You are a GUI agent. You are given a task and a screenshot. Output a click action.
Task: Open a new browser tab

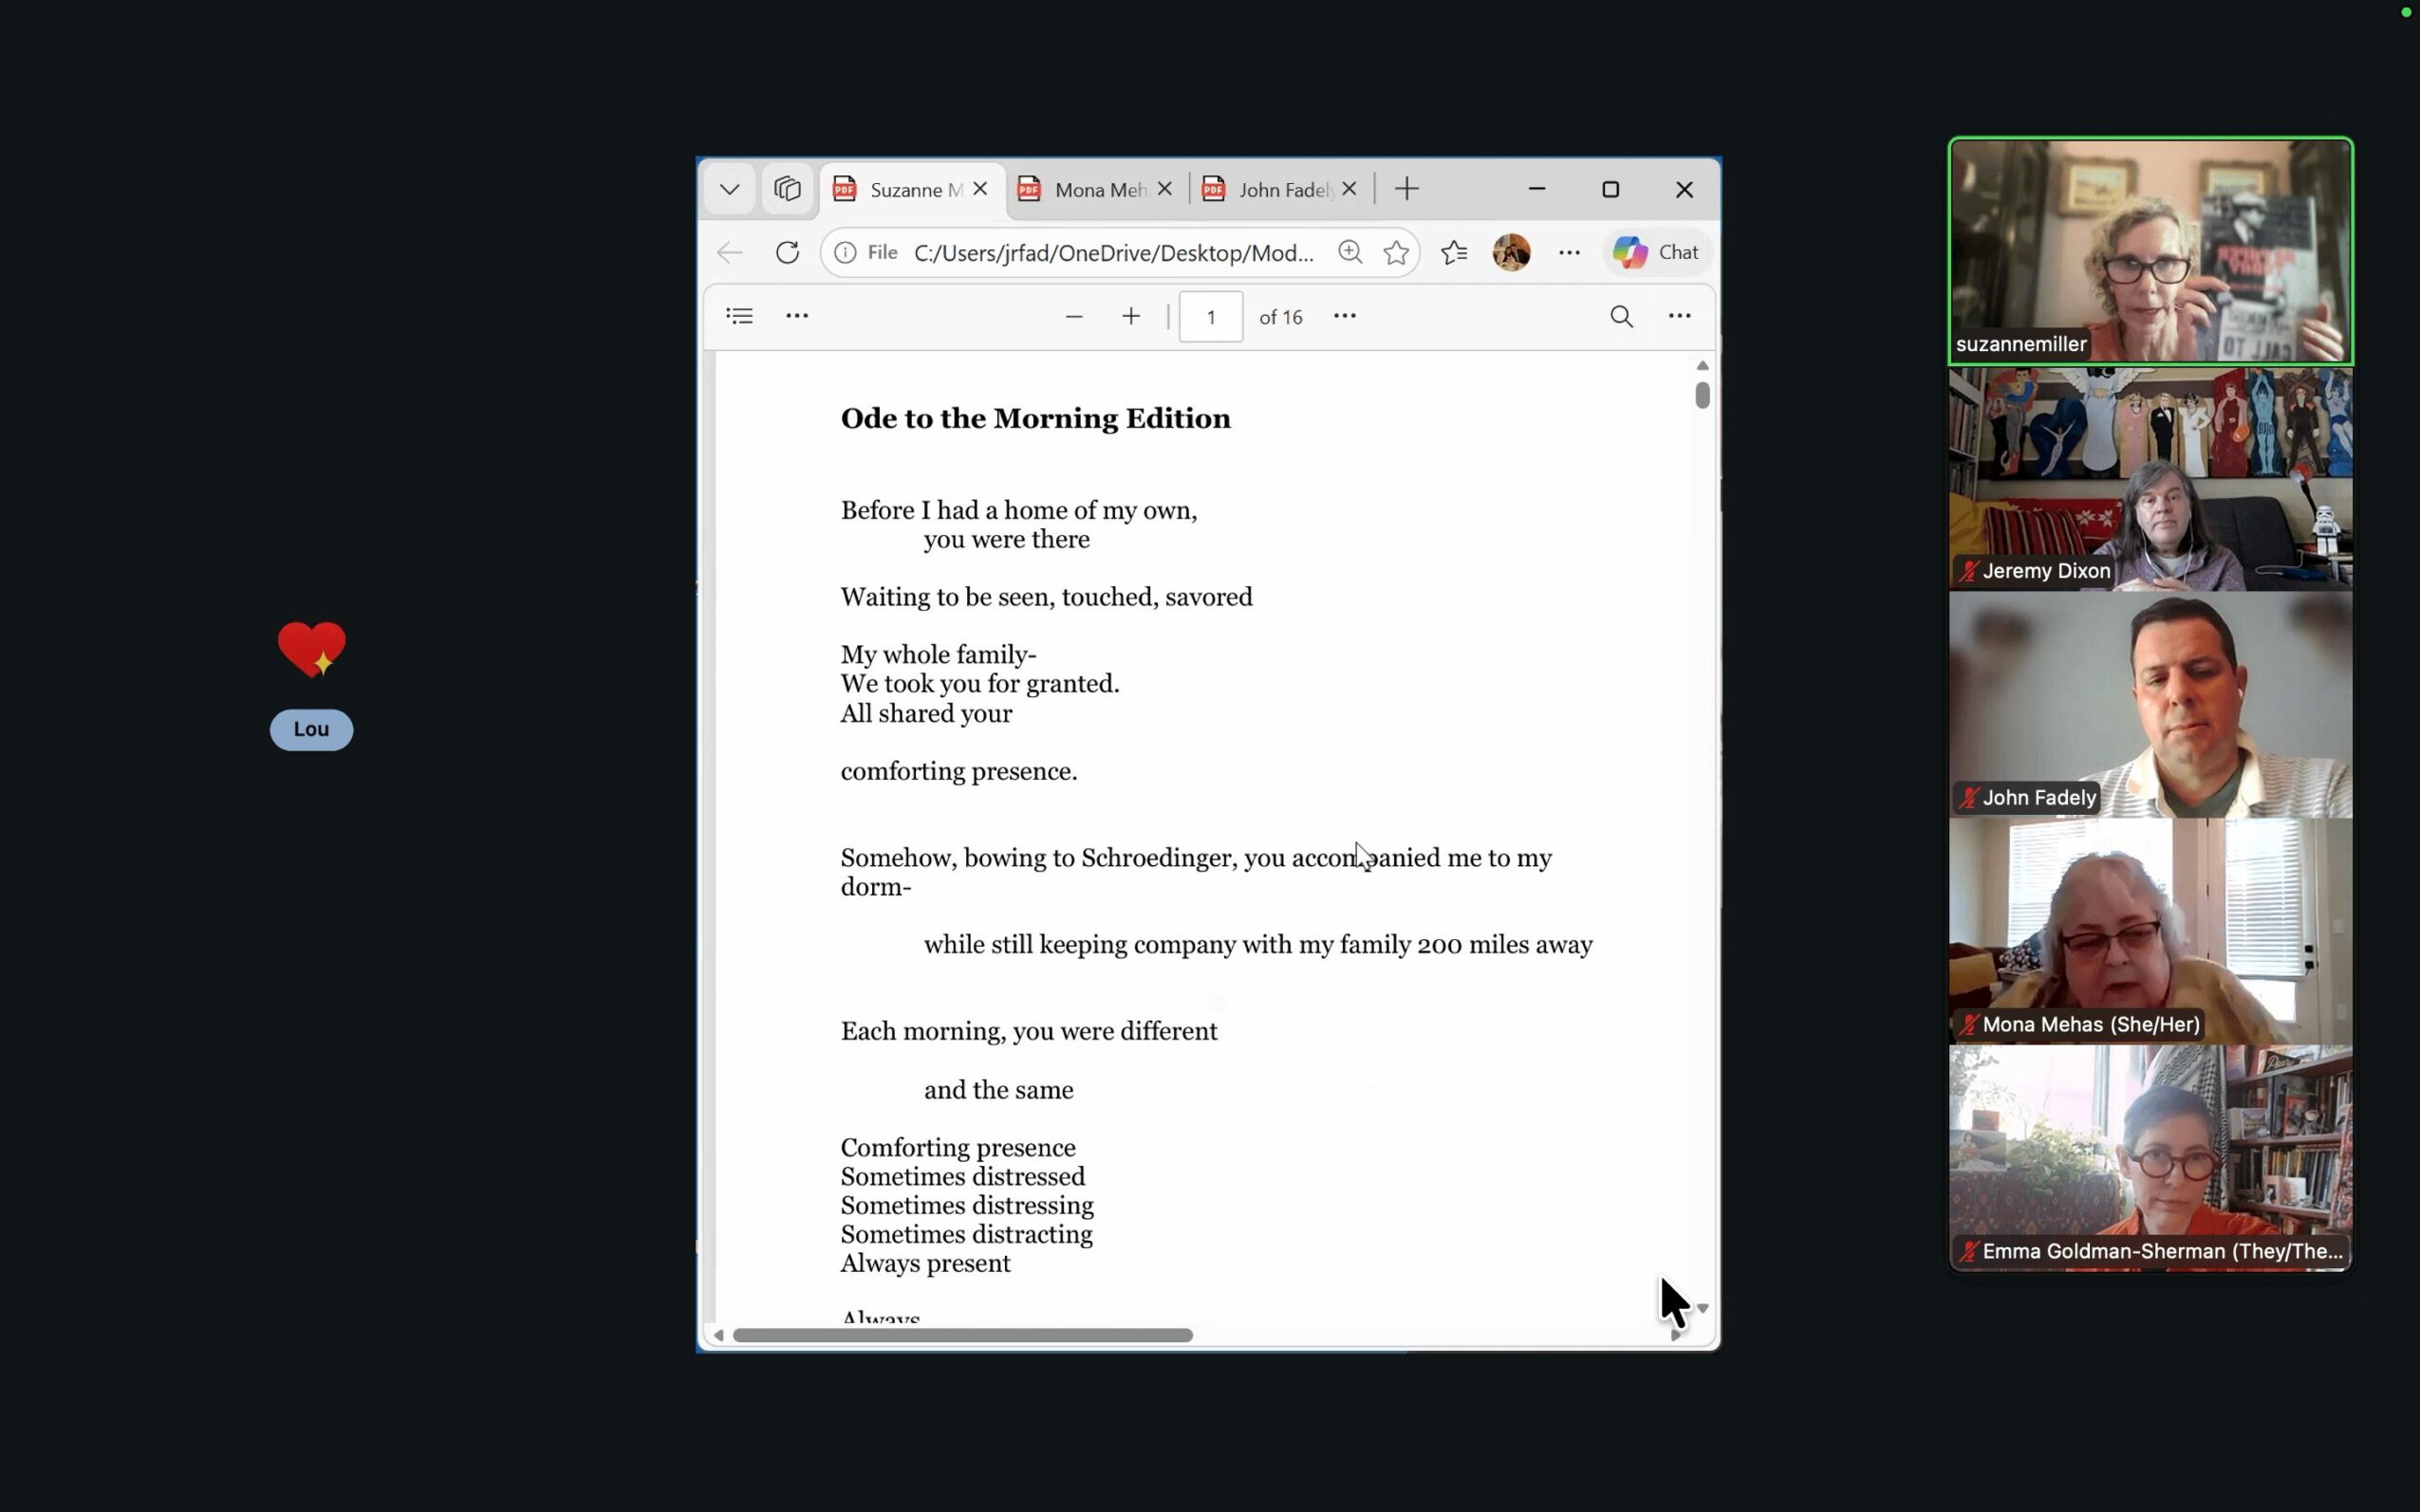tap(1406, 189)
